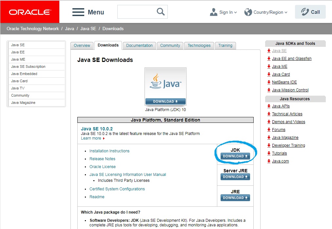Click the red download icon beside Java Card link
This screenshot has height=229, width=332.
tap(269, 74)
